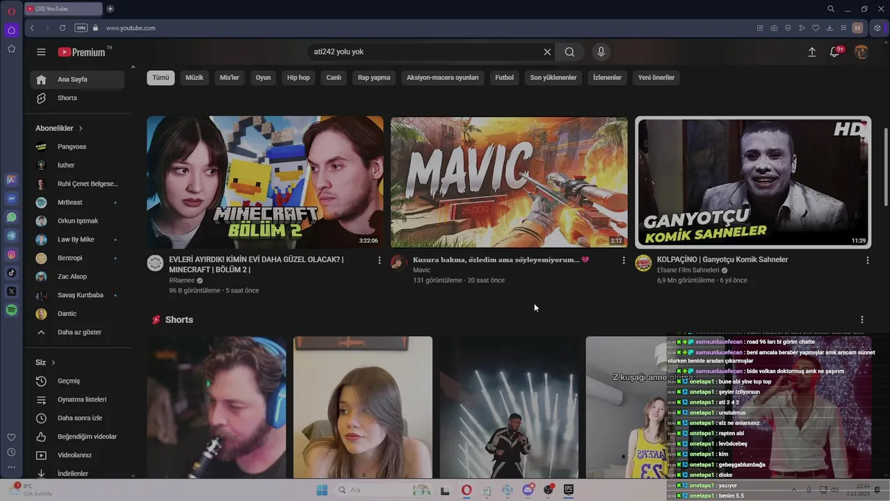Open Epic Games Launcher from taskbar
This screenshot has width=890, height=501.
pos(569,490)
